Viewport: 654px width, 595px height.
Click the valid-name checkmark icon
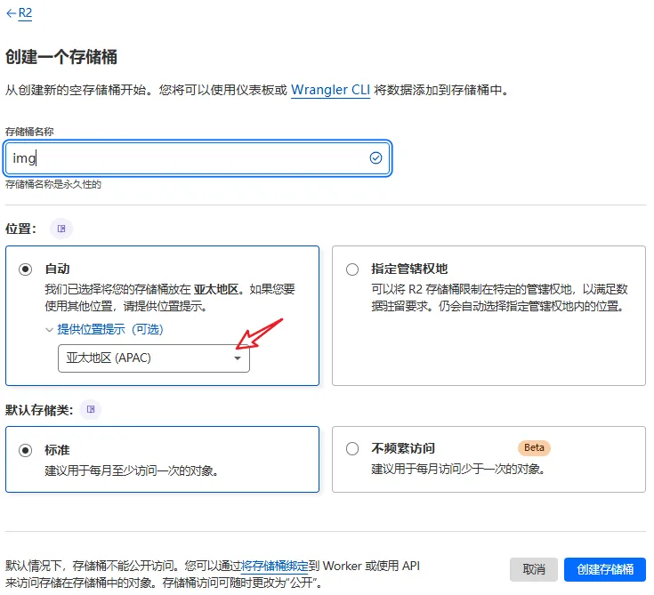point(375,158)
